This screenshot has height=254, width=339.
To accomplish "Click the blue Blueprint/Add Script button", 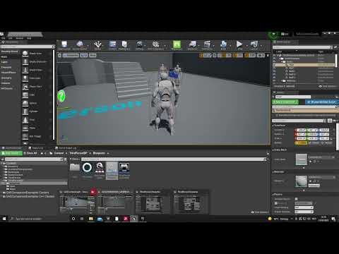I will click(x=322, y=102).
